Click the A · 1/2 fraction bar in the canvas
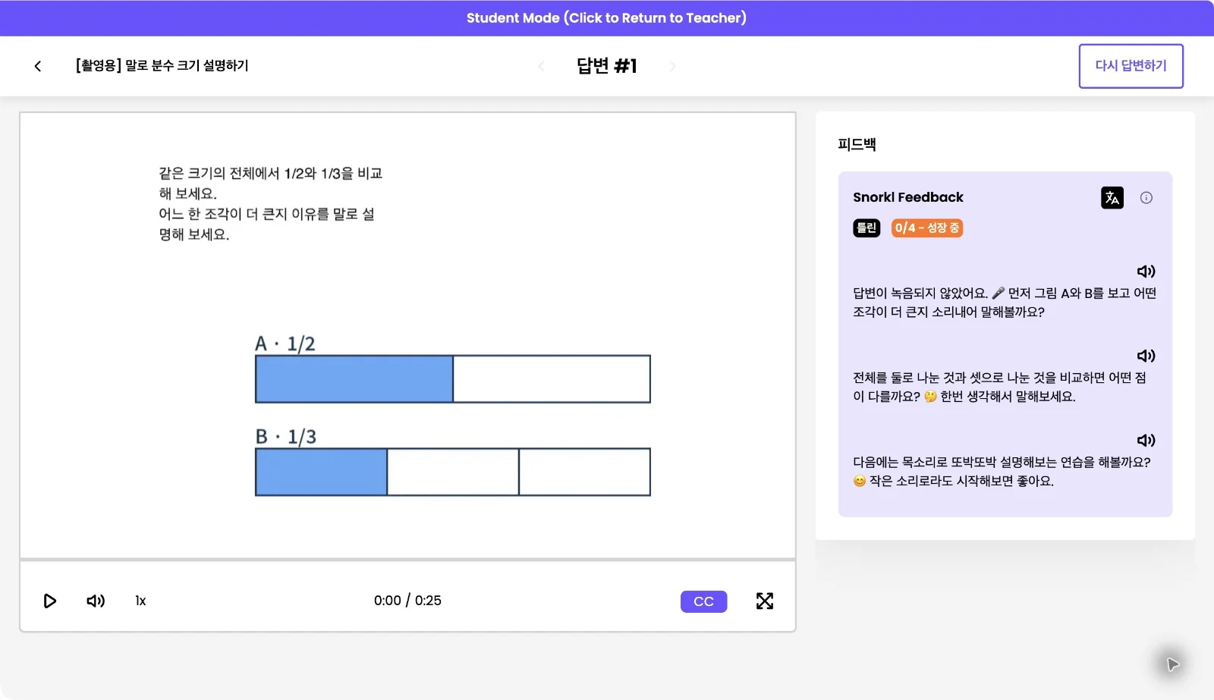1214x700 pixels. click(x=453, y=379)
